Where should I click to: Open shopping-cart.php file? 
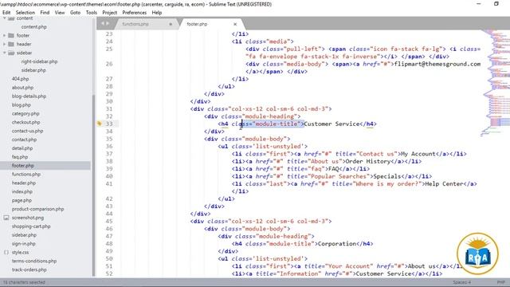point(31,226)
